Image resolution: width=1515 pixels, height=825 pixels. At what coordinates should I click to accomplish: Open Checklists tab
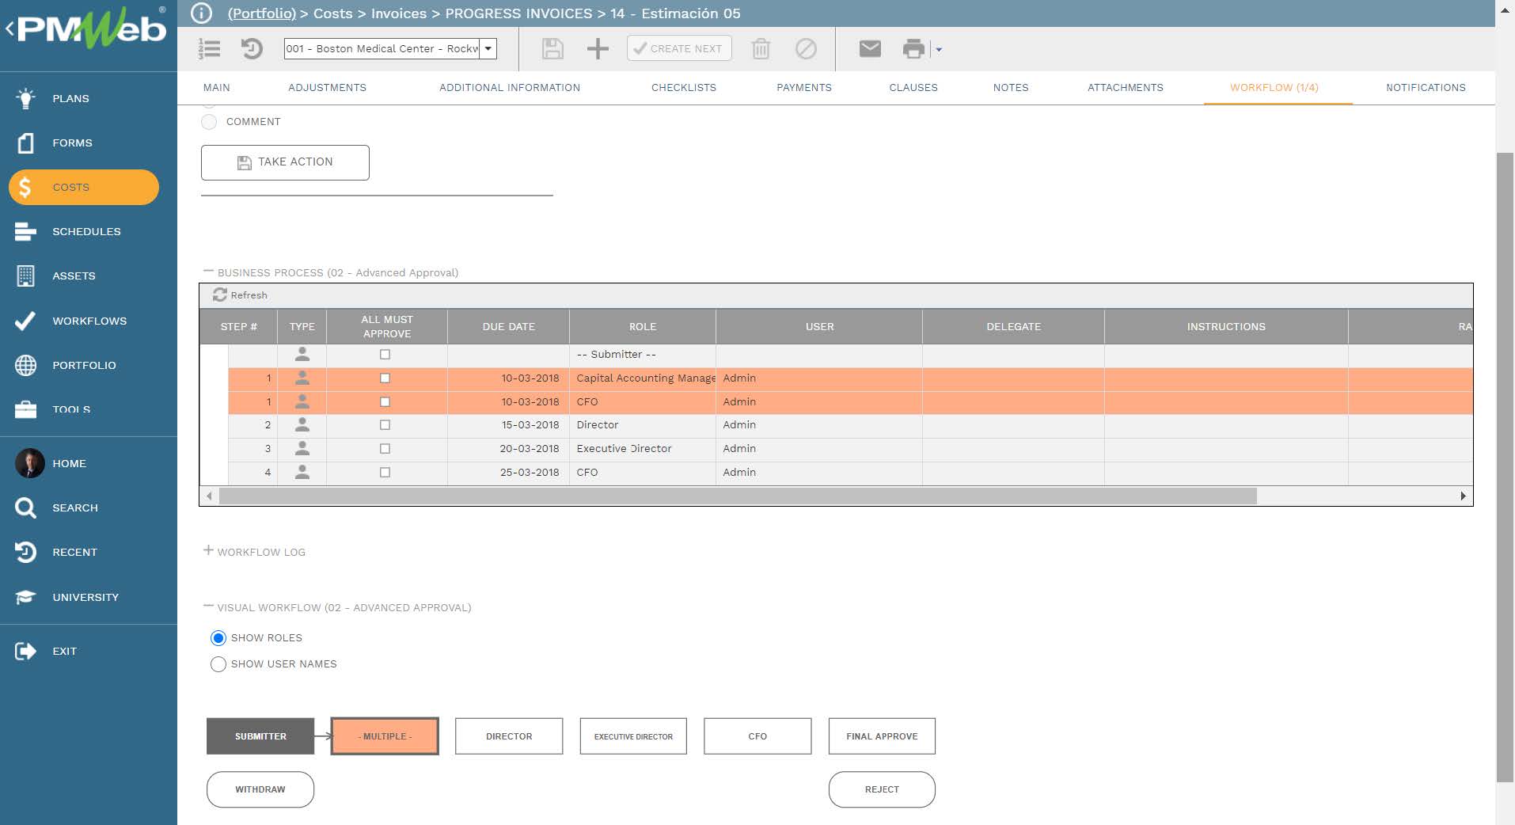(x=684, y=88)
